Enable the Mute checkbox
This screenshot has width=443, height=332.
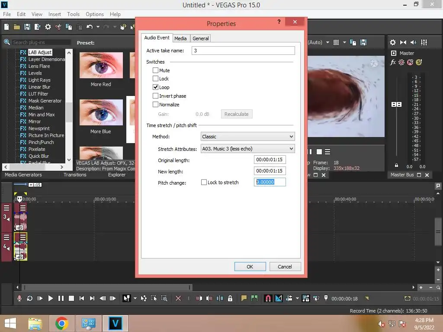[x=155, y=70]
